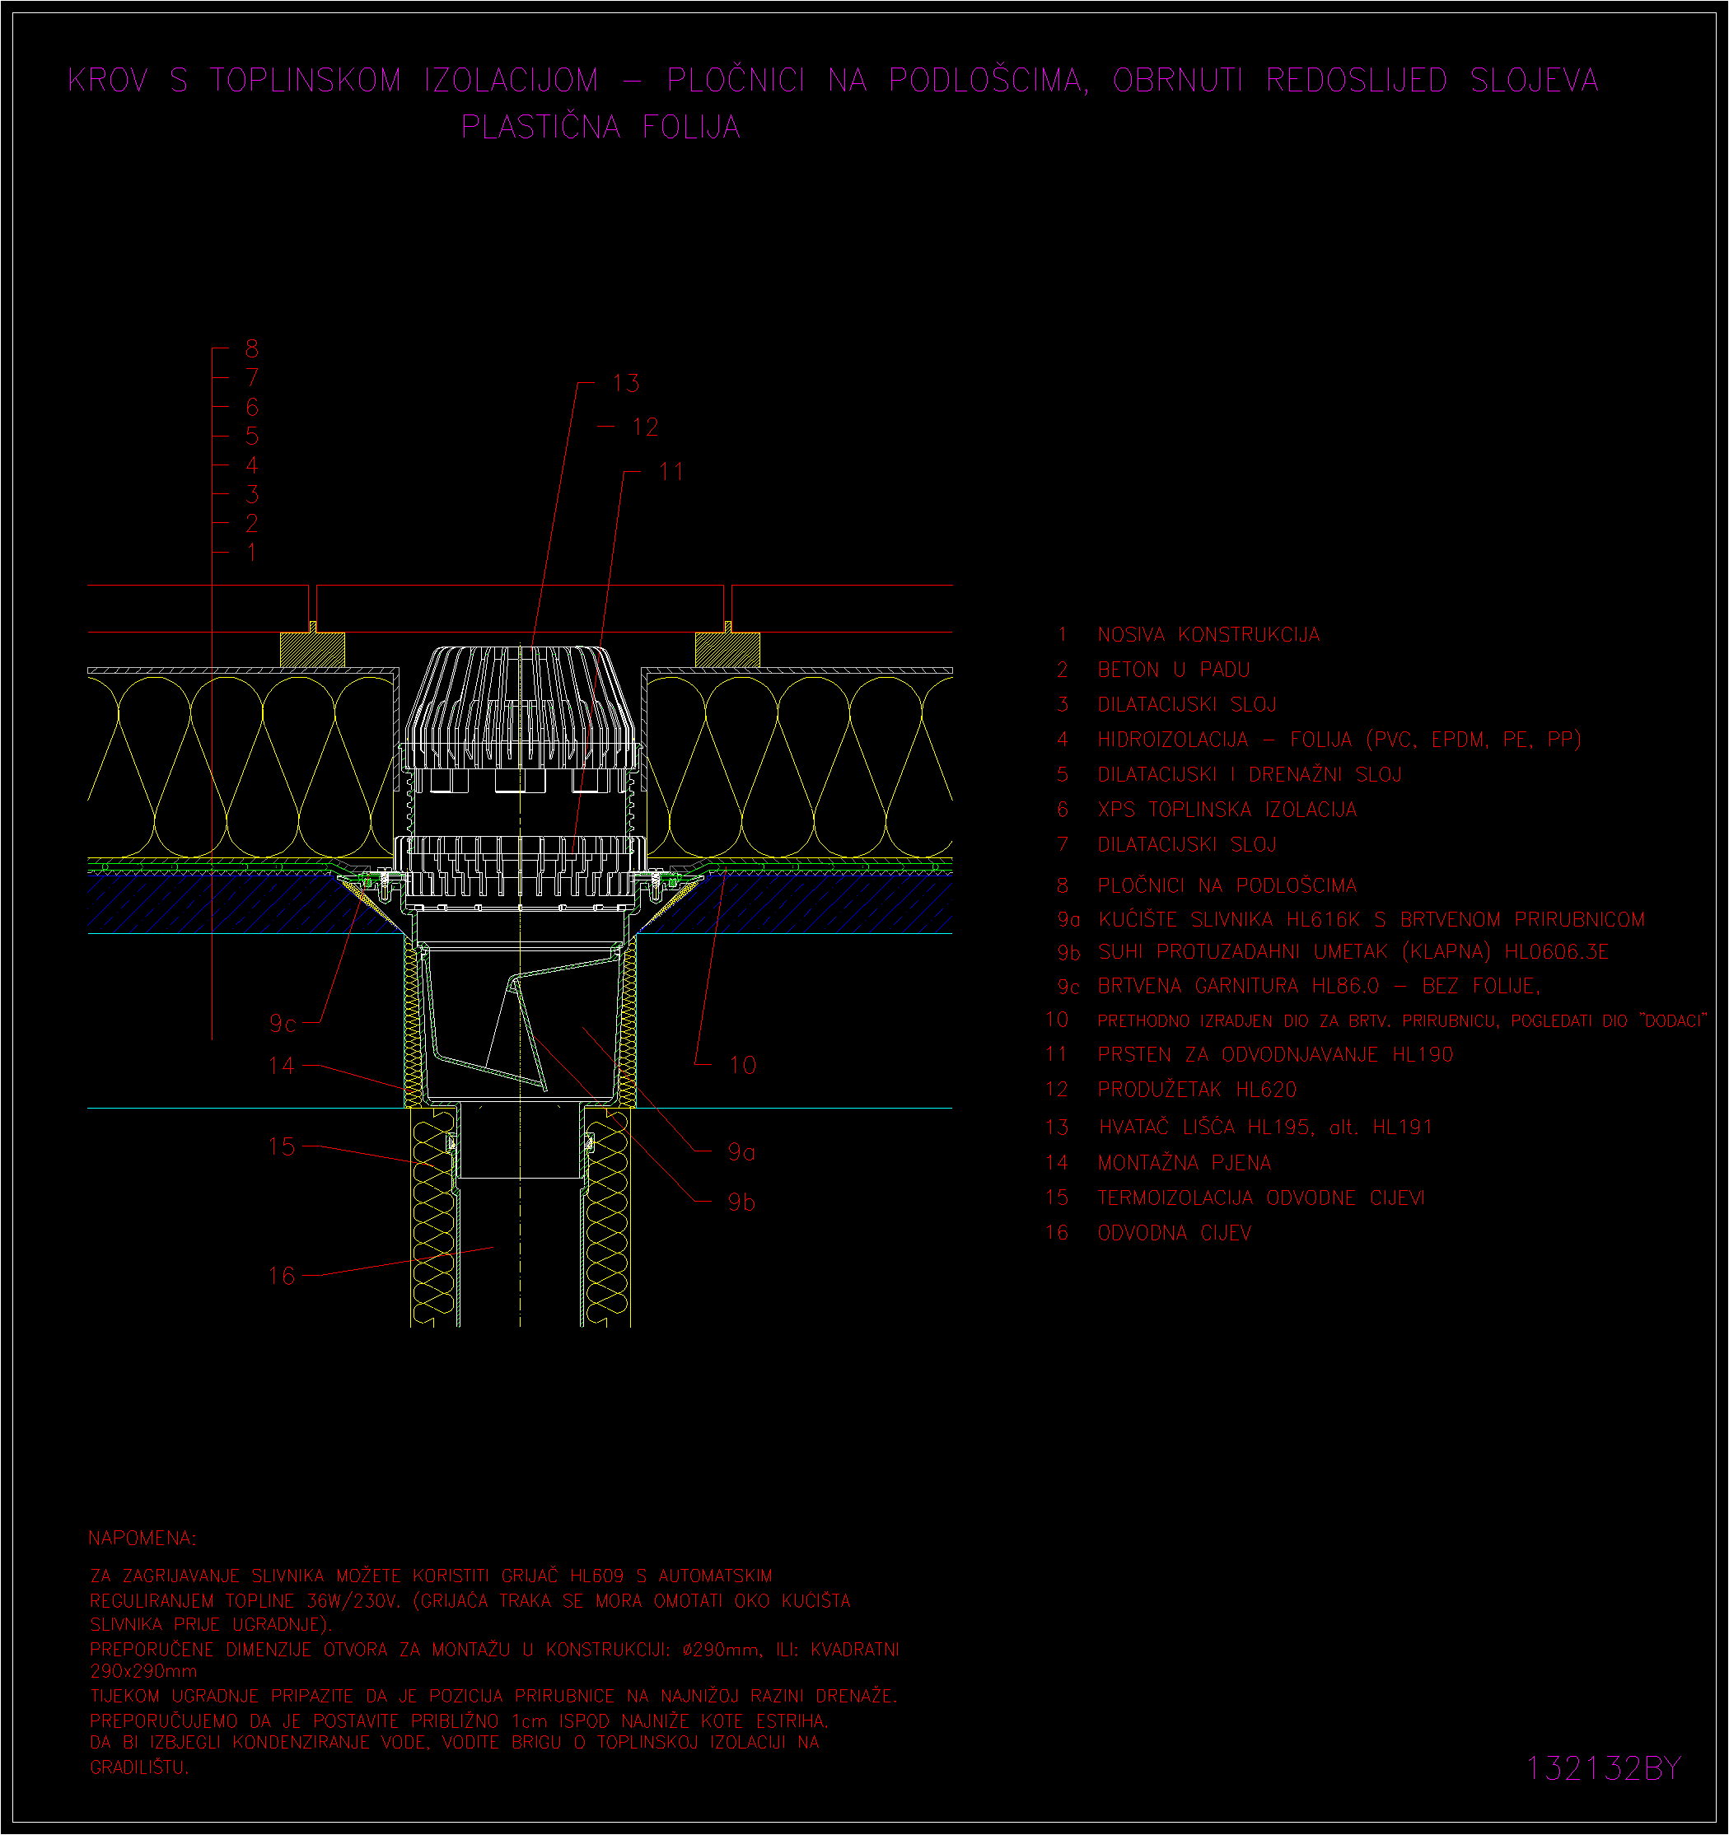Screen dimensions: 1729x1835
Task: Select text 'KUĆIŠTE SLIVNIKA HL616K S BRTVENOM PRIRUBNICOM'
Action: point(1372,919)
